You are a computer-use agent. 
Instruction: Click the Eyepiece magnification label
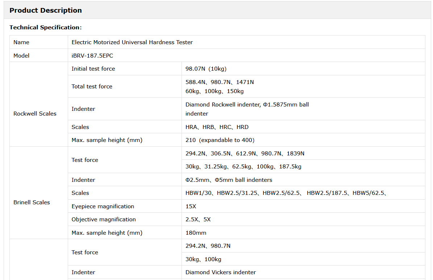tap(103, 206)
